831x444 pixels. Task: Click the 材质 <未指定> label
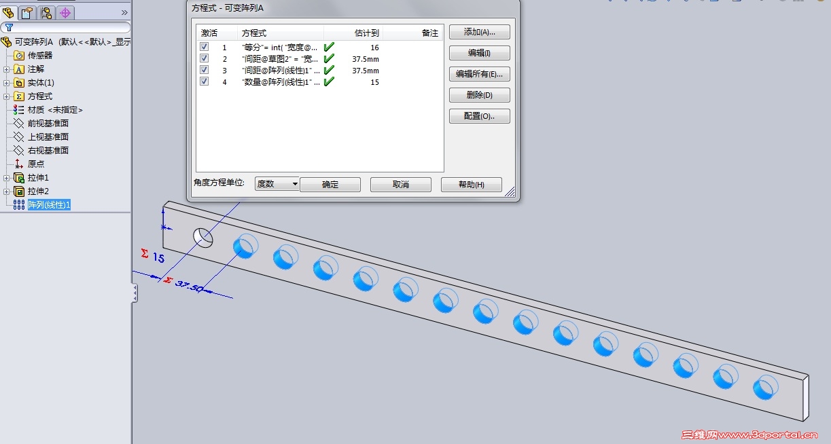tap(55, 110)
